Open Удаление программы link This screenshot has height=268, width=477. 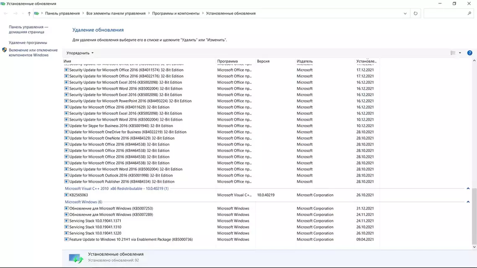[28, 43]
